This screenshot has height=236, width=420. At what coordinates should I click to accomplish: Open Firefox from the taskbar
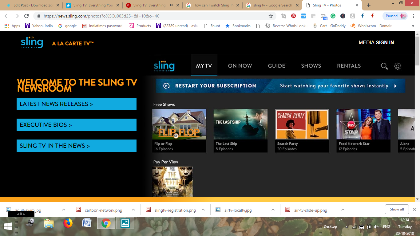click(68, 223)
